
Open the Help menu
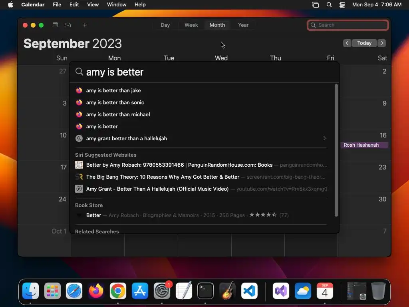[140, 4]
